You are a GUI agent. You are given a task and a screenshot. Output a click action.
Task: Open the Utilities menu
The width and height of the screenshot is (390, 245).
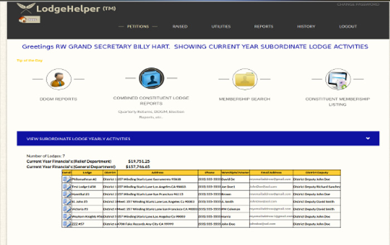pos(221,26)
